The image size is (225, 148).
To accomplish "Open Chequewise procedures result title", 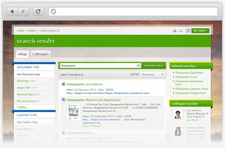I will pyautogui.click(x=85, y=84).
